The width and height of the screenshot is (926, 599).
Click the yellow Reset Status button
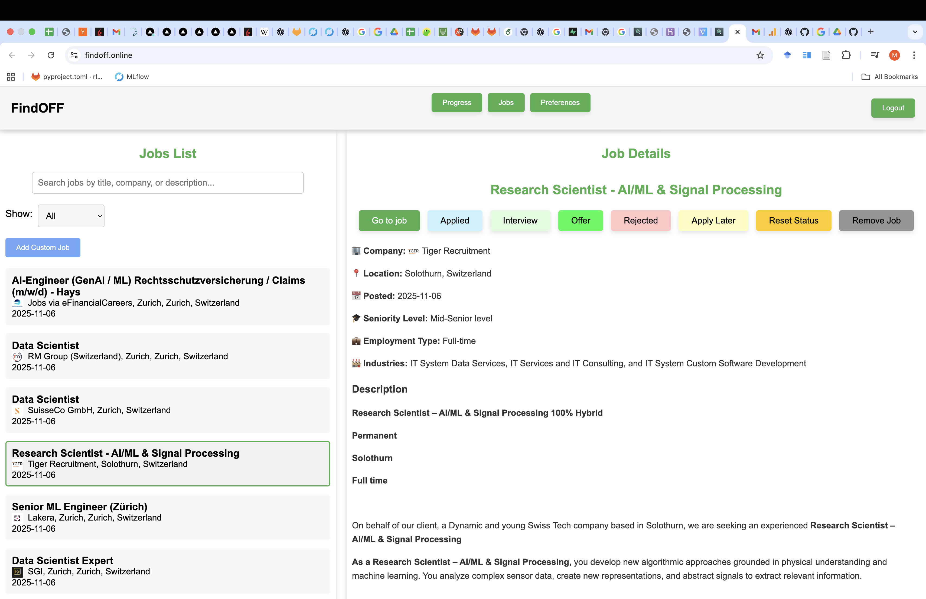pyautogui.click(x=793, y=220)
